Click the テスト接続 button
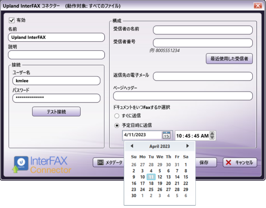 56,111
